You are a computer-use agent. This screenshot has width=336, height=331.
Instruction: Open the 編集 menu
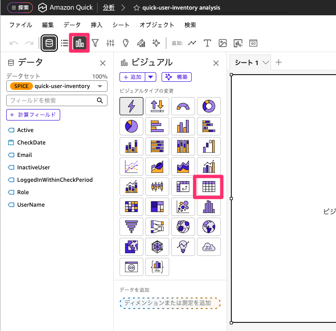click(x=48, y=25)
